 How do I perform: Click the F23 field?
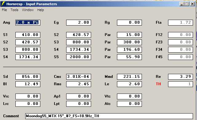(x=180, y=42)
